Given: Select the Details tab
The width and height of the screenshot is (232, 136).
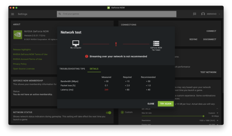Looking at the screenshot, I should tap(94, 69).
